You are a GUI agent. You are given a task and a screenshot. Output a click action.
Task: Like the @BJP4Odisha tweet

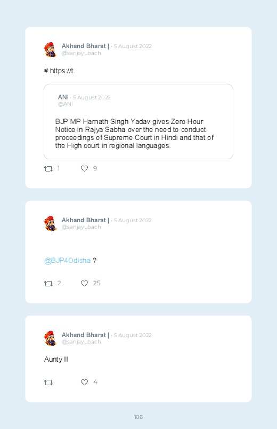(84, 284)
